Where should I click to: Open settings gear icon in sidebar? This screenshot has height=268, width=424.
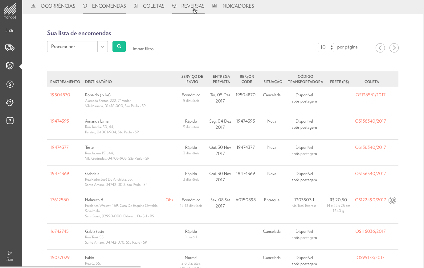click(x=10, y=102)
